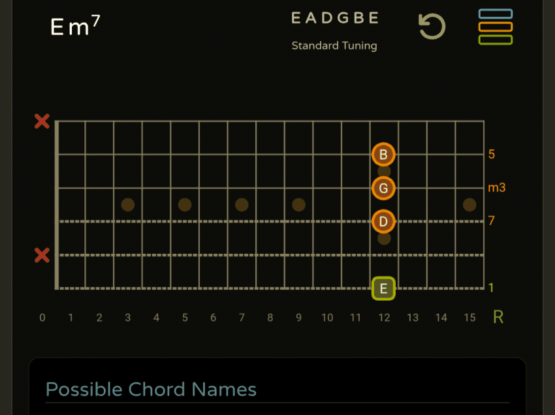The width and height of the screenshot is (555, 415).
Task: Click fret number 0 open position
Action: tap(42, 318)
